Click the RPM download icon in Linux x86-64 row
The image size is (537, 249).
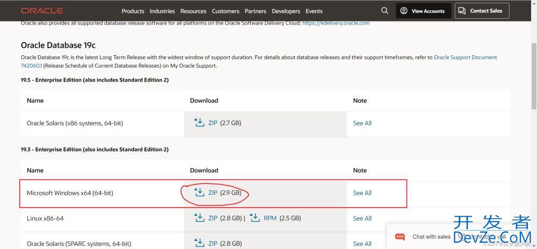255,218
